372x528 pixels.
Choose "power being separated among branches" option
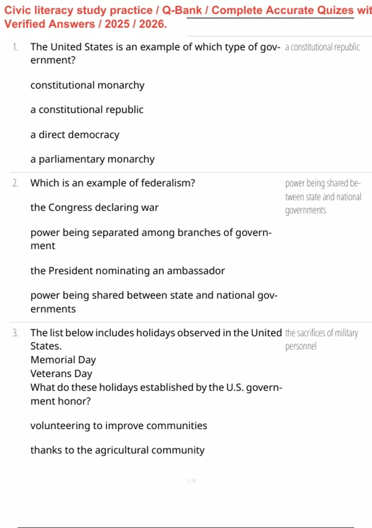(151, 239)
